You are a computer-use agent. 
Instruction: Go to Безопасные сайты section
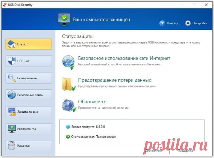(x=29, y=95)
